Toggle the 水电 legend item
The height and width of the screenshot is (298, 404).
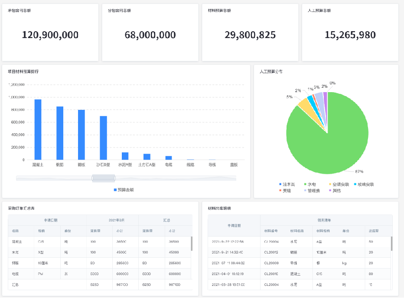(x=311, y=184)
